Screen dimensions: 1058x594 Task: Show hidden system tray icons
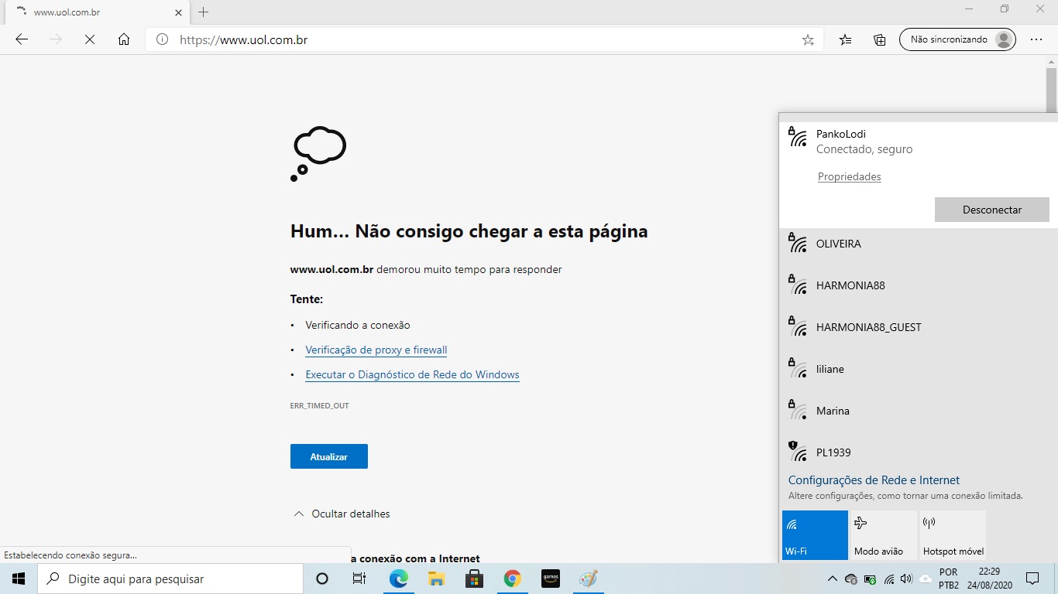(833, 579)
